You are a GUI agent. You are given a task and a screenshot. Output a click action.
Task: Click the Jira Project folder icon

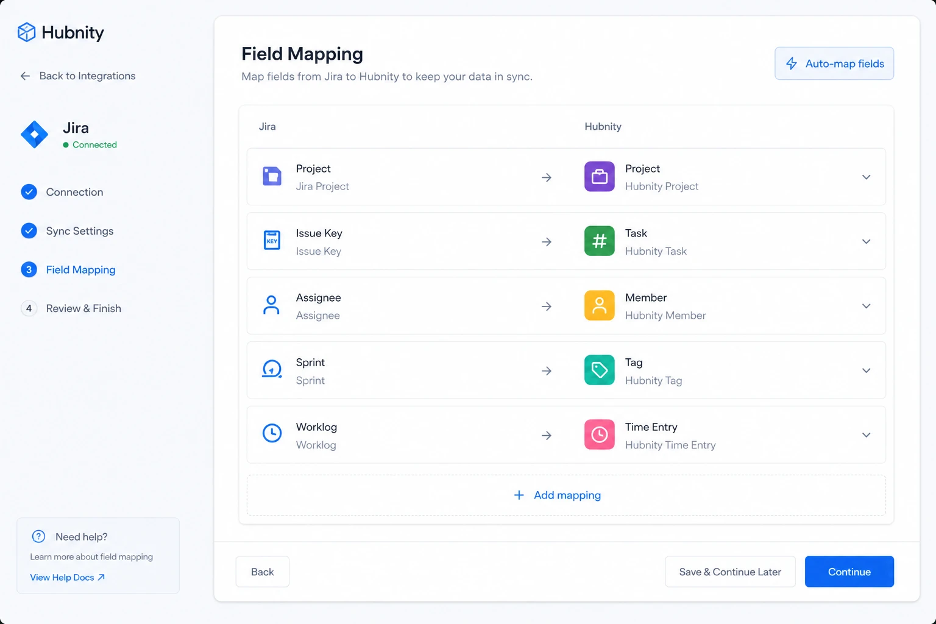click(272, 176)
